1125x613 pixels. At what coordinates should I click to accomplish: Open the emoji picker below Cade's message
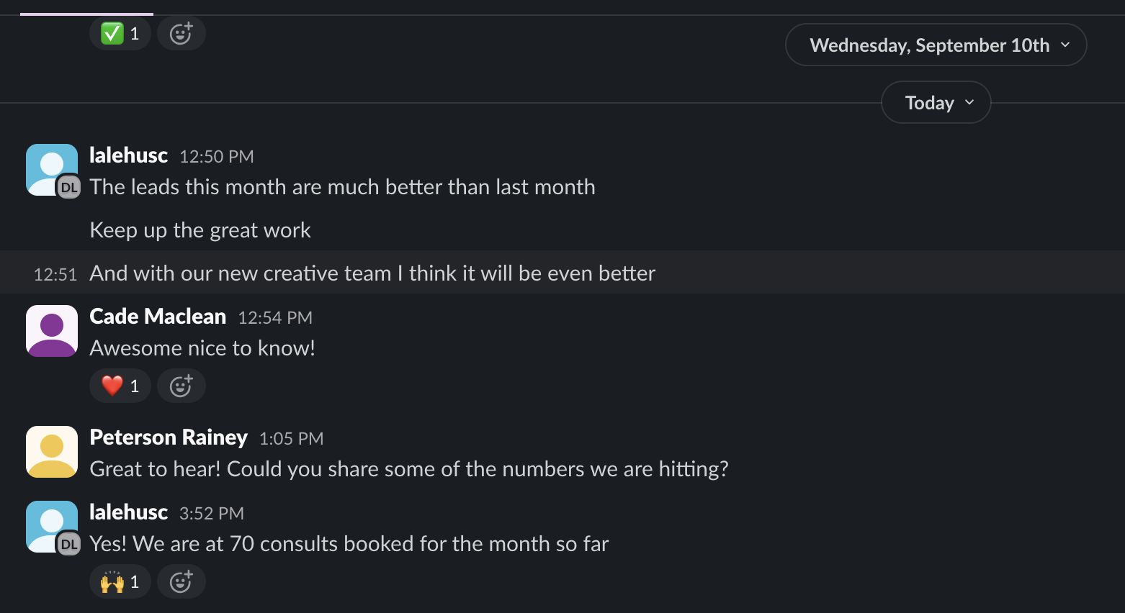point(181,386)
